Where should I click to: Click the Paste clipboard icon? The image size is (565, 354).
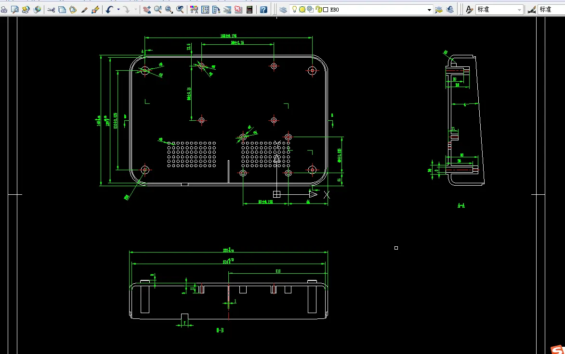73,10
